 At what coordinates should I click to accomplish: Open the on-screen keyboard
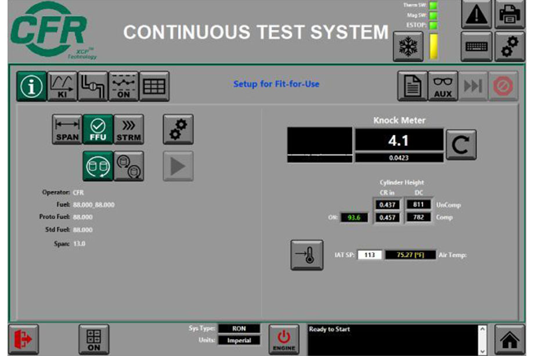(x=477, y=46)
